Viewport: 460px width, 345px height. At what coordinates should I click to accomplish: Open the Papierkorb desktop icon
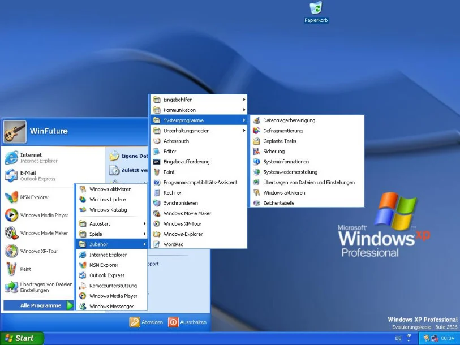316,8
